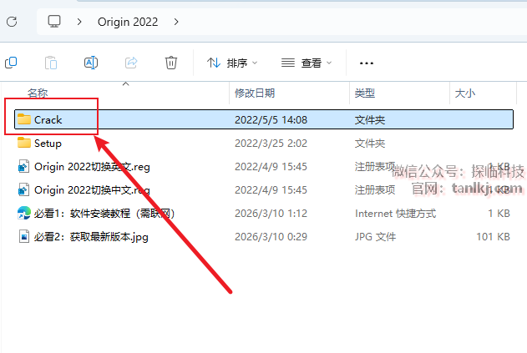Select Origin 2022切换英文.reg file name
Image resolution: width=527 pixels, height=353 pixels.
[x=92, y=167]
